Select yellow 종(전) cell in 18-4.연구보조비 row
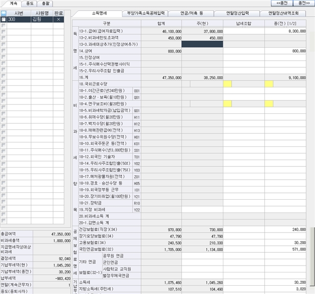The height and width of the screenshot is (294, 315). coord(269,104)
